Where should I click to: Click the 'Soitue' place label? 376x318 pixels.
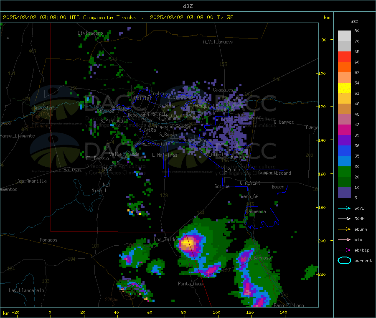[x=222, y=186]
